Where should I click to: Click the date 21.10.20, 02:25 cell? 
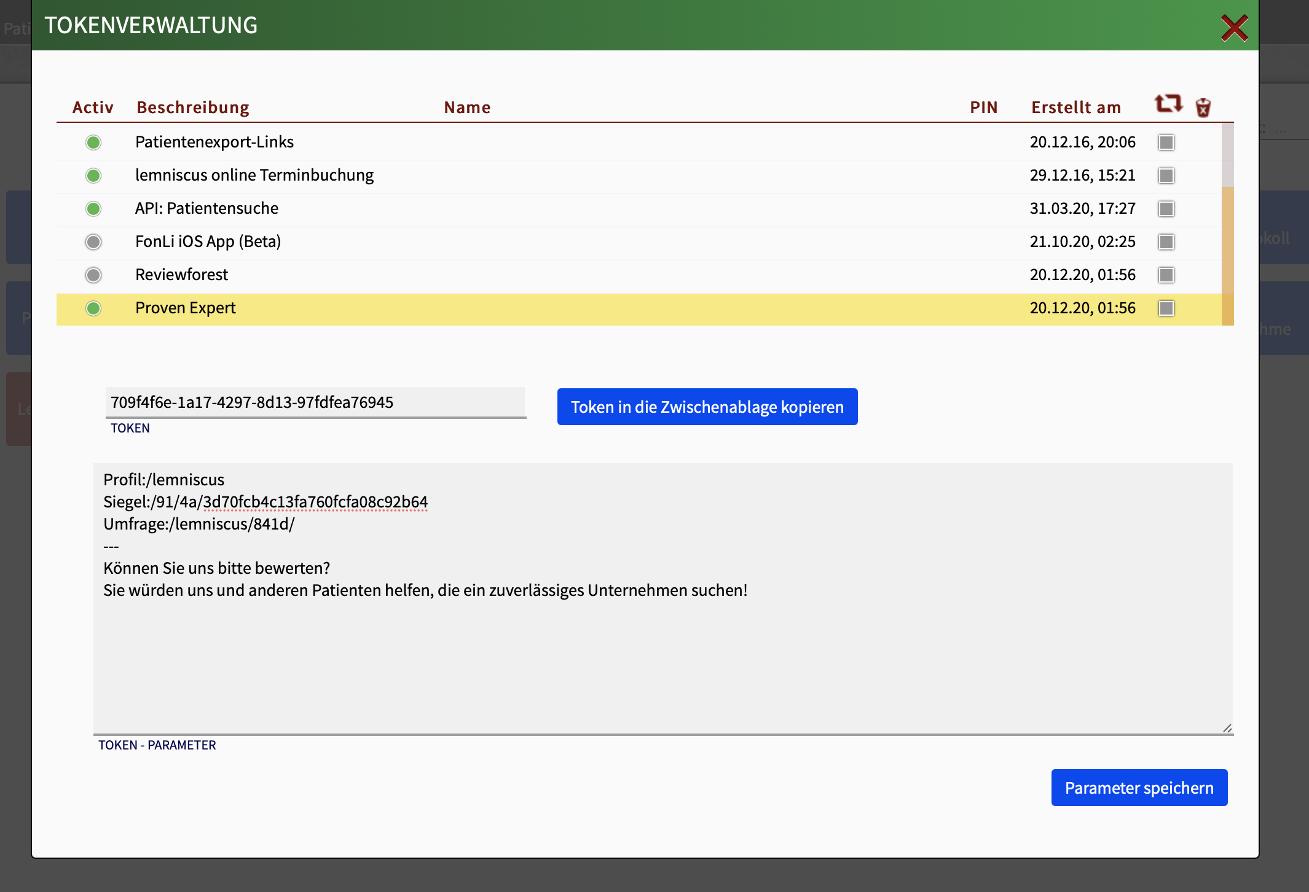point(1082,241)
